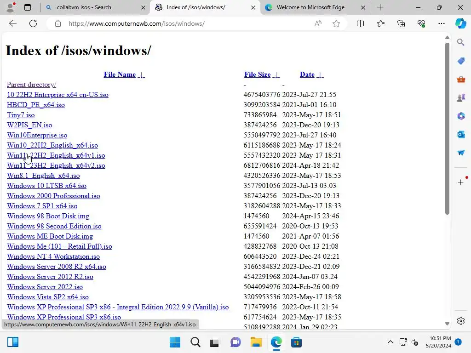Open Microsoft Store from taskbar
The height and width of the screenshot is (353, 471).
tap(296, 342)
